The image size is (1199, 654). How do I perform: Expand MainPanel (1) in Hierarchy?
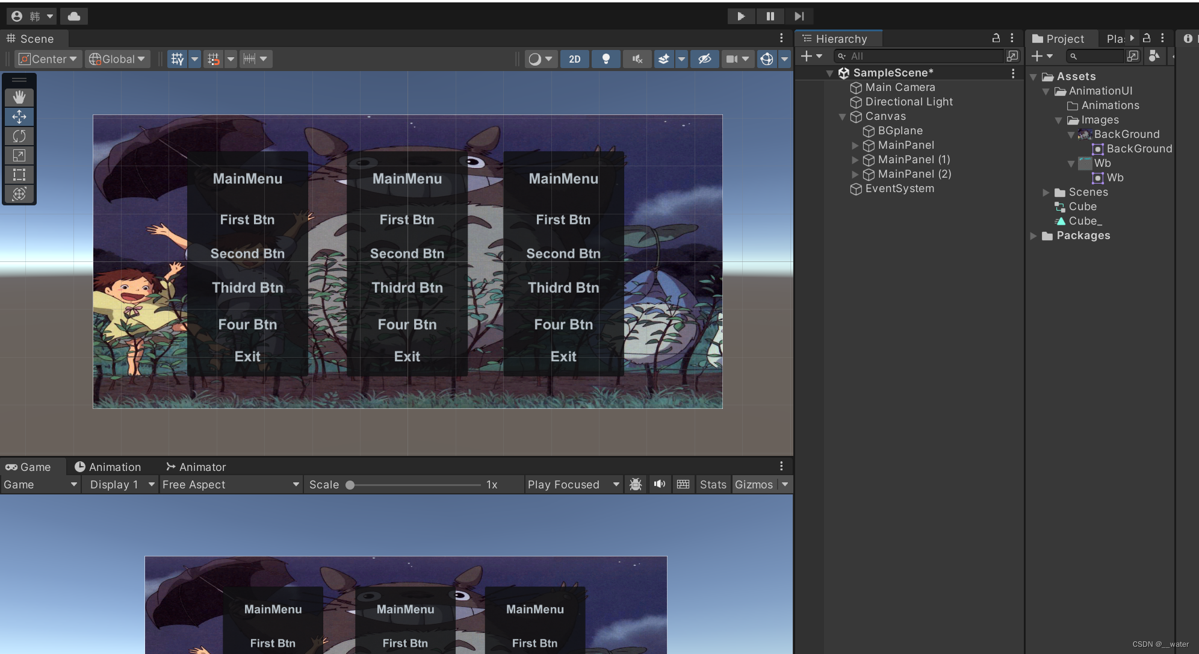855,160
